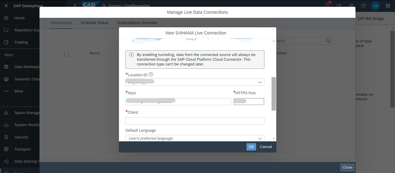This screenshot has width=395, height=173.
Task: Open Data Sharing Cockpit icon in sidebar
Action: [6, 161]
